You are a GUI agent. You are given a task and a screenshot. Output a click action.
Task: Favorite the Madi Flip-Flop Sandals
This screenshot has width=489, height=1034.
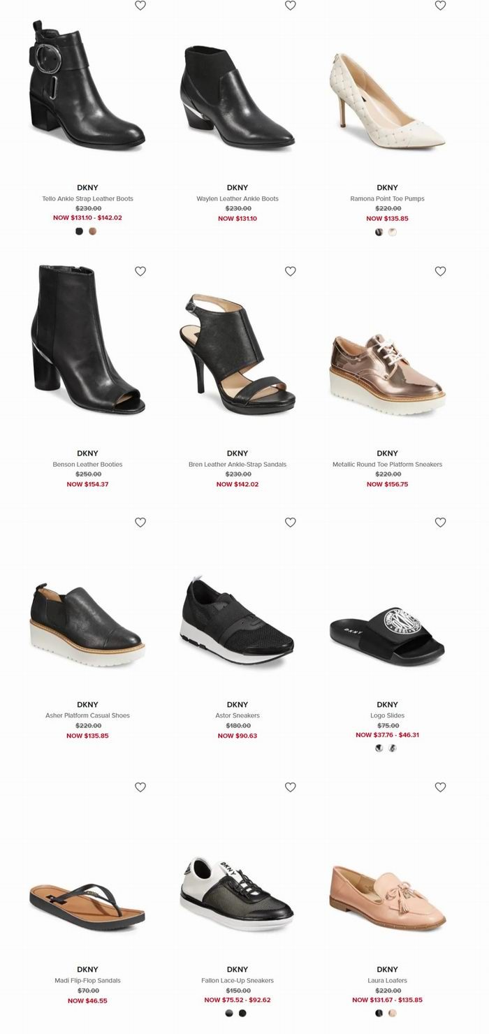click(x=140, y=787)
